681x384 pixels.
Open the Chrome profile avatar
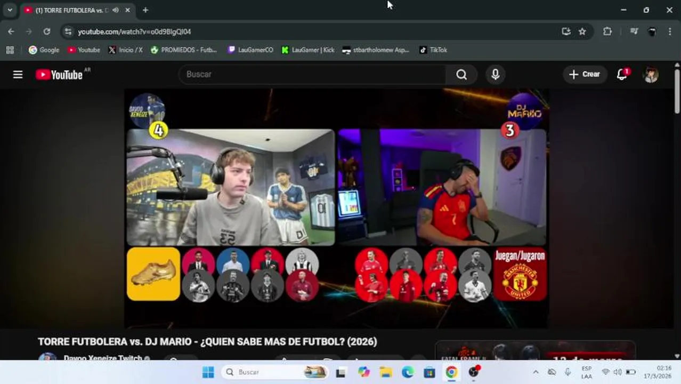(x=652, y=31)
